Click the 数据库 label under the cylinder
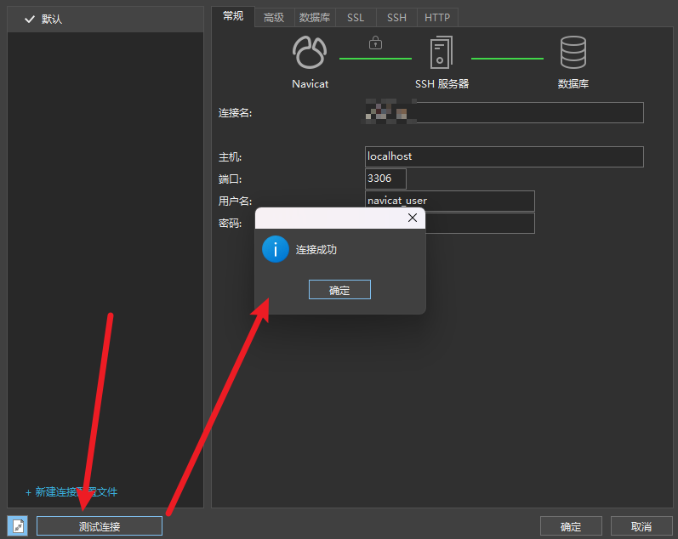 573,84
